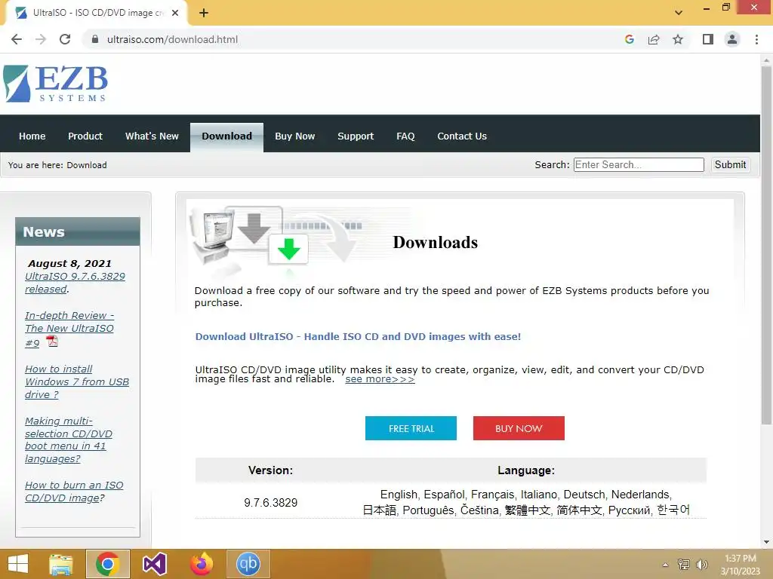The width and height of the screenshot is (773, 579).
Task: Open volume control tray icon
Action: coord(701,564)
